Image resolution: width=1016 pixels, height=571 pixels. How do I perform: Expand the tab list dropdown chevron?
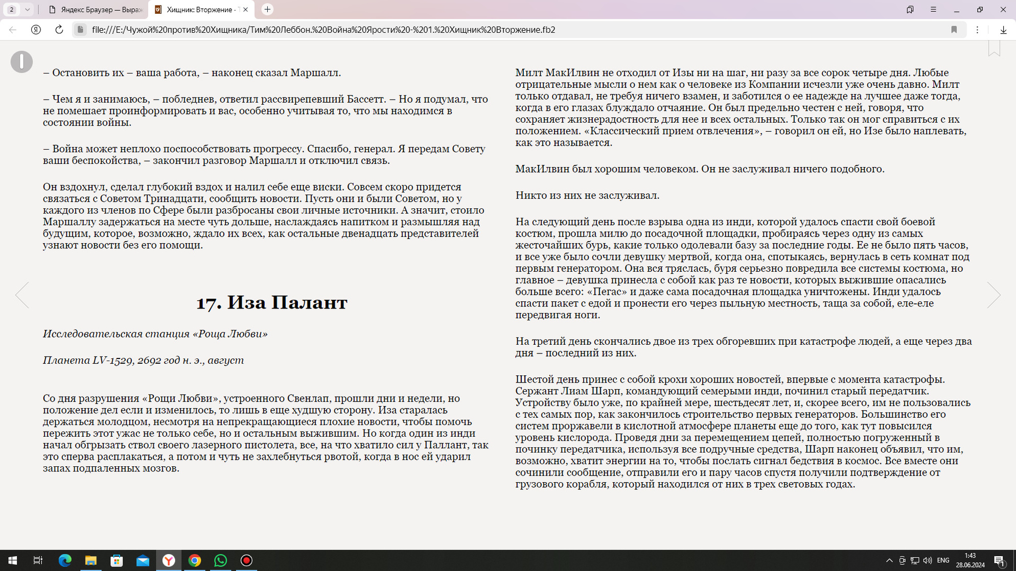27,9
